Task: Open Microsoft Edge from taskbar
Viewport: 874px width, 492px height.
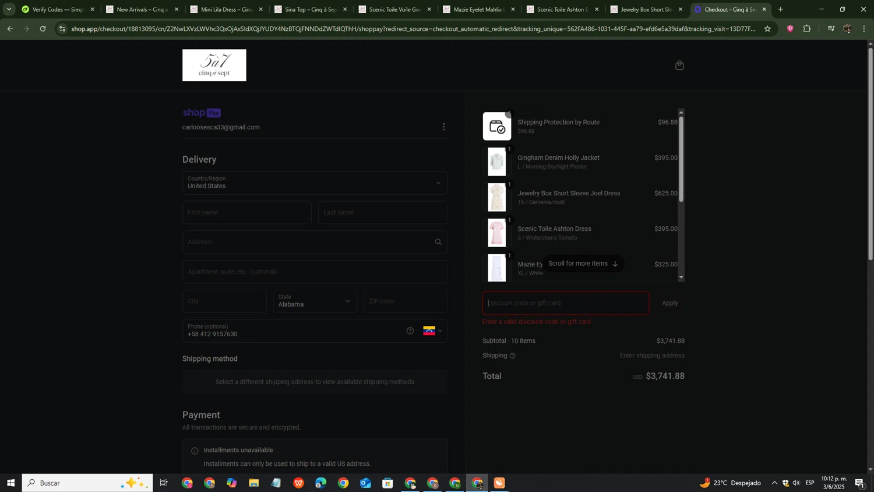Action: tap(320, 483)
